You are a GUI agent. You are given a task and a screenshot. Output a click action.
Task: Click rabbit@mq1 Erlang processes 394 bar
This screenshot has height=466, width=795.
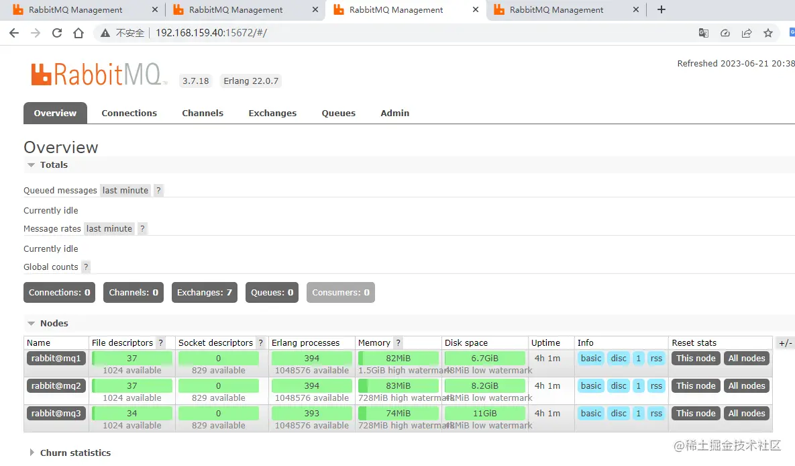tap(311, 359)
